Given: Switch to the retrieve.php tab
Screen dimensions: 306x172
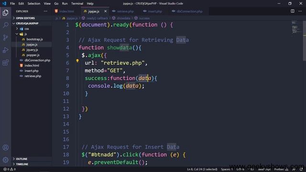Looking at the screenshot, I should click(x=125, y=11).
